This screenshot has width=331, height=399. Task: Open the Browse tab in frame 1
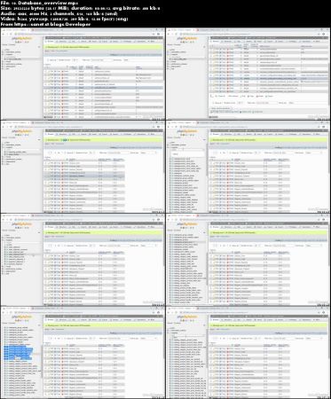pos(50,42)
